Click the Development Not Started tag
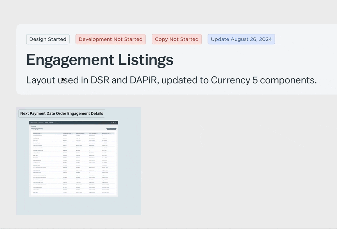 (x=110, y=39)
